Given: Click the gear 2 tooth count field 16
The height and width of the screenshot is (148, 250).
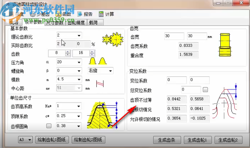Looking at the screenshot, I should [81, 53].
